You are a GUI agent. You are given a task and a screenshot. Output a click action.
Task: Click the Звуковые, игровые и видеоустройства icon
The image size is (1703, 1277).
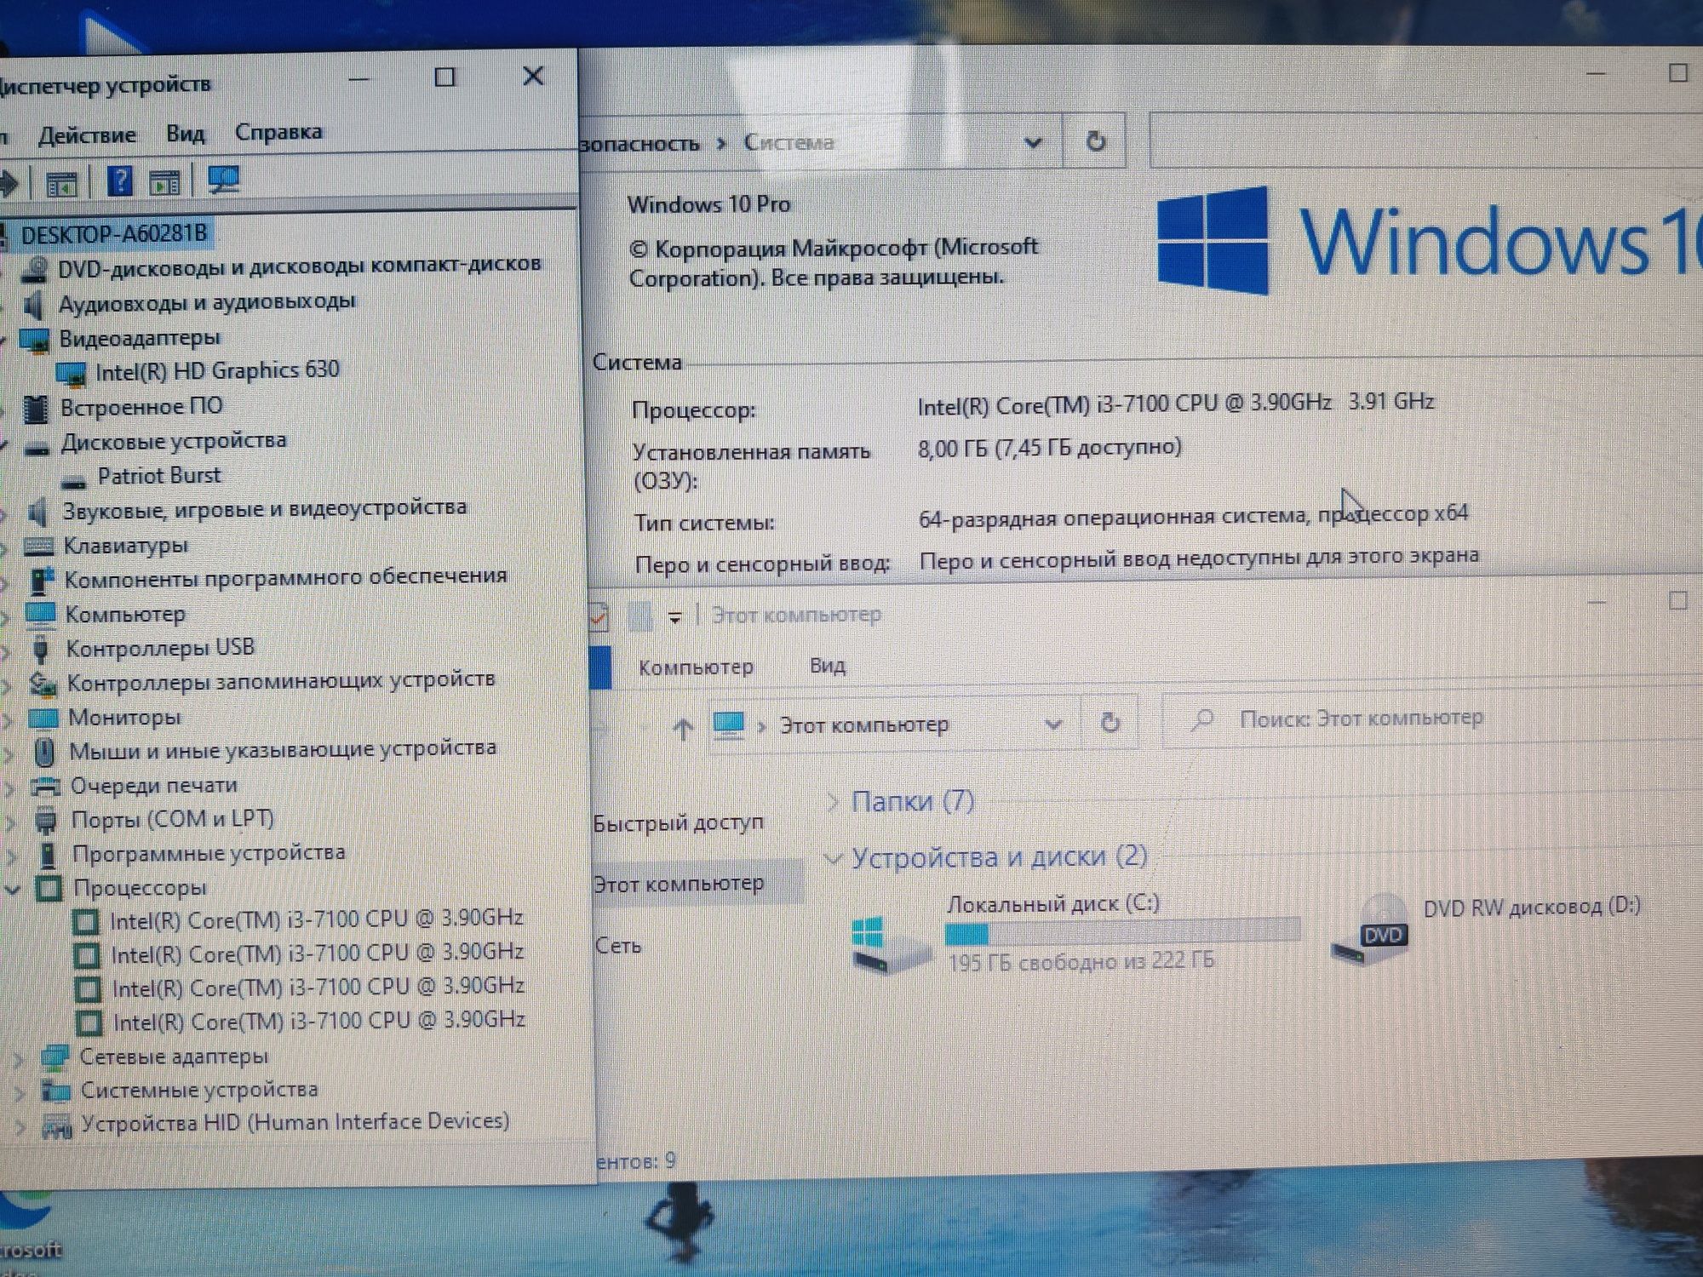coord(37,512)
